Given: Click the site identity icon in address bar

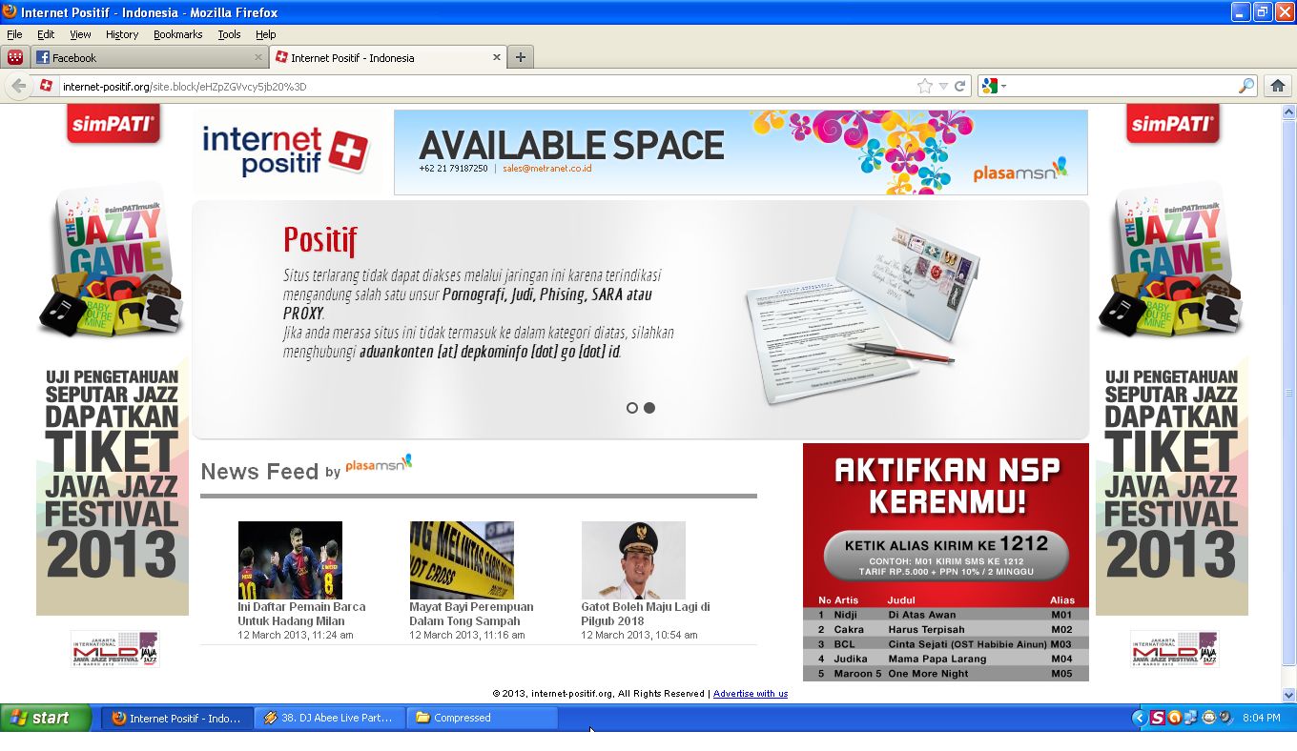Looking at the screenshot, I should click(x=47, y=86).
